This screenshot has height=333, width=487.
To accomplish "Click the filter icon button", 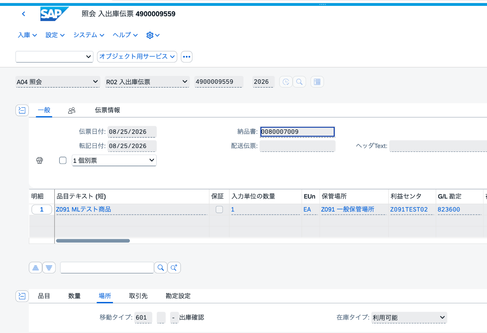I will [49, 267].
